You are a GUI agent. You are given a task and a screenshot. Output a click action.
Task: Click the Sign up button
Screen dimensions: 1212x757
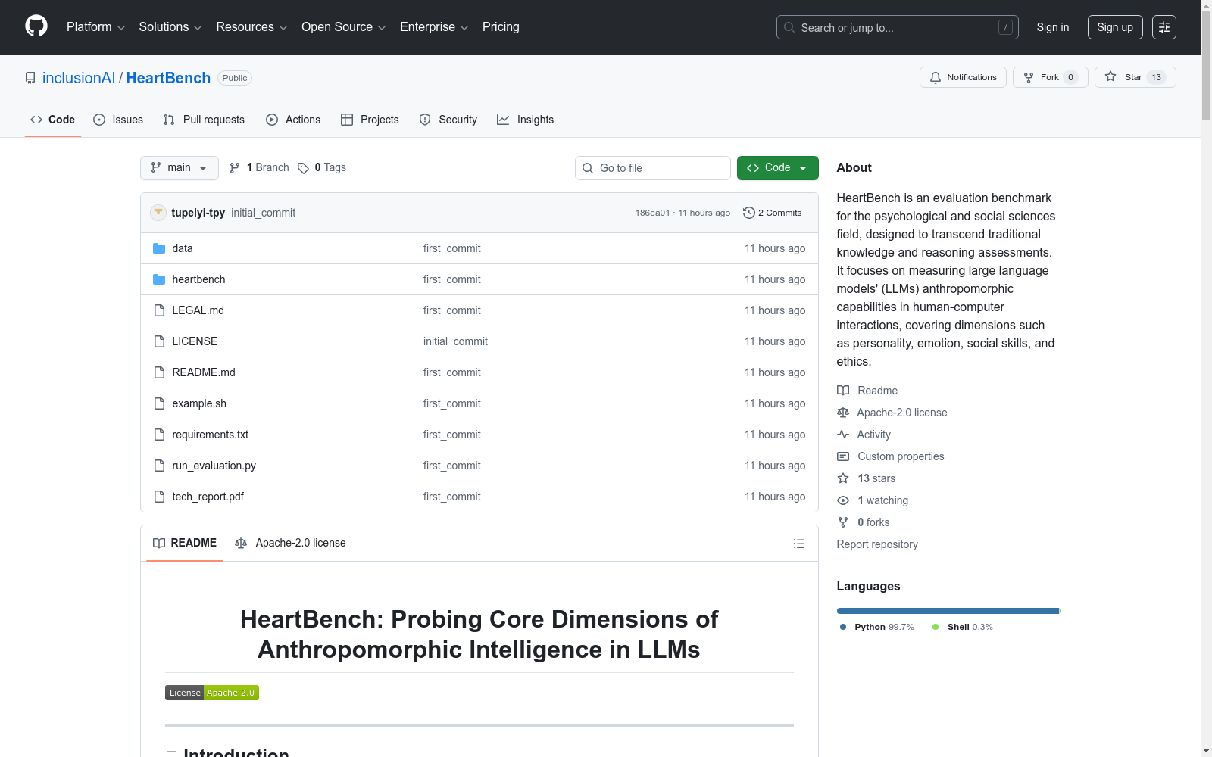click(1115, 27)
